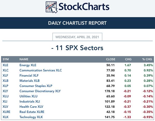This screenshot has height=121, width=155.
Task: Open Communication Services XLC chart link
Action: 41,70
